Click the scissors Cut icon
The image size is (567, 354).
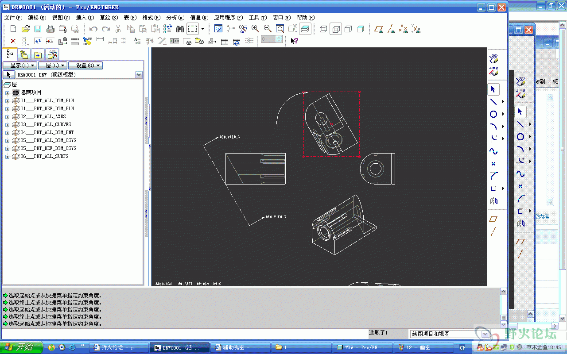coord(118,29)
